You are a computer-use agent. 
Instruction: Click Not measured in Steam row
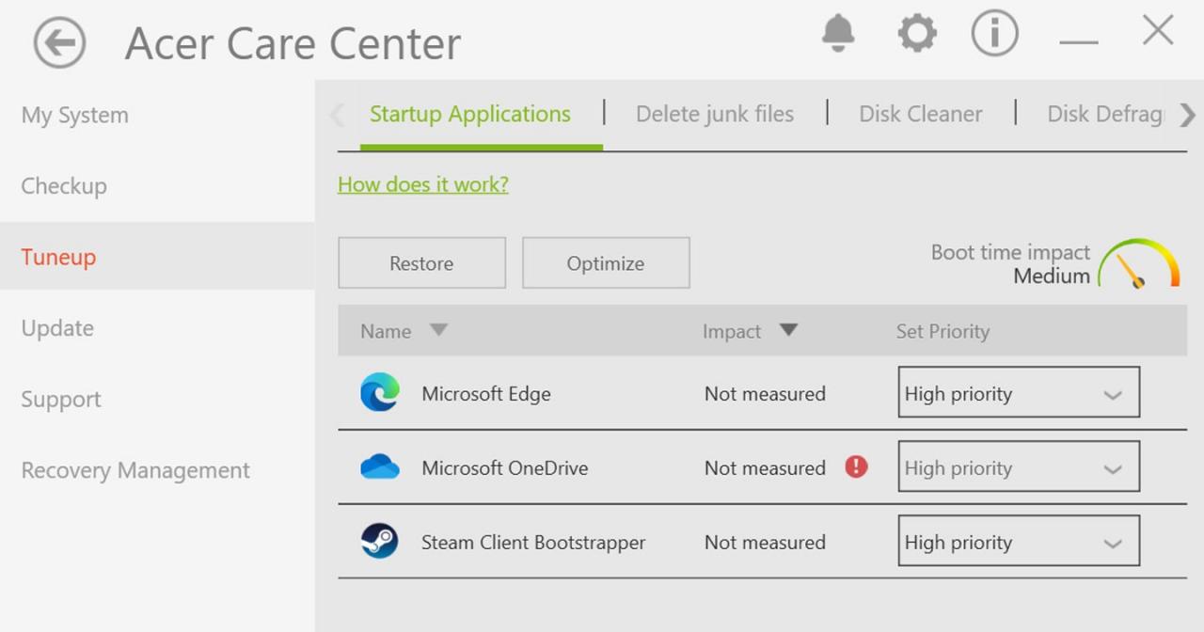[765, 543]
